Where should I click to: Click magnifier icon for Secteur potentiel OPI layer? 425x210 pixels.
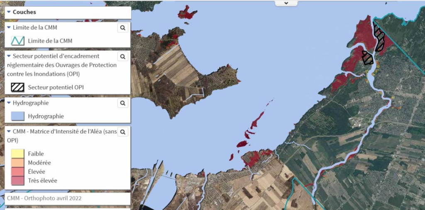[x=122, y=56]
